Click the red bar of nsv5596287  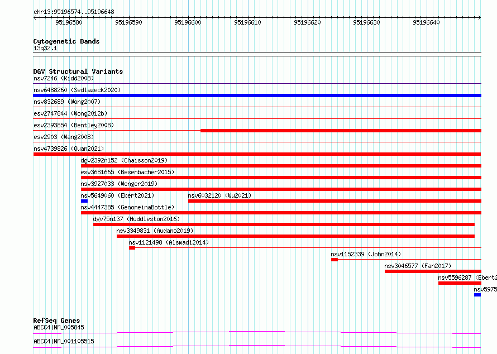(x=460, y=283)
